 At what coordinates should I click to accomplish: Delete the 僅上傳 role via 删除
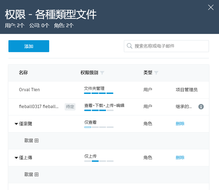(x=180, y=158)
